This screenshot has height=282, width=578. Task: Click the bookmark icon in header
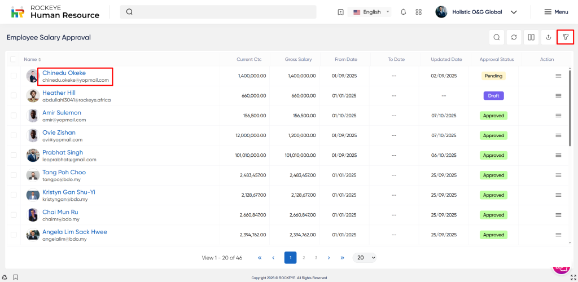340,12
